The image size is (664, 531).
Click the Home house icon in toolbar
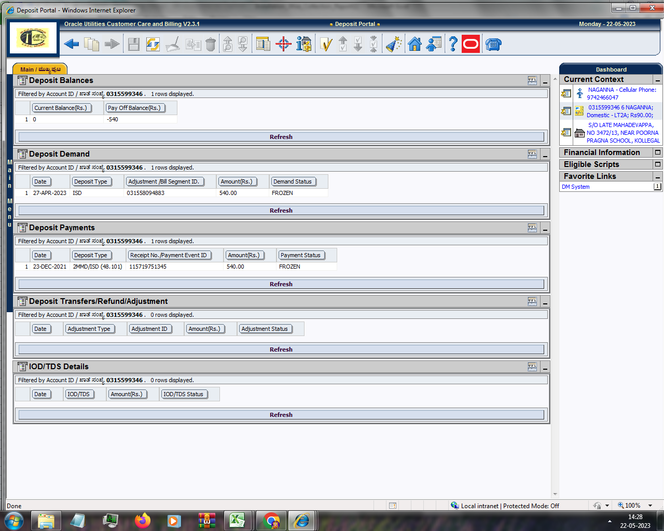(414, 45)
